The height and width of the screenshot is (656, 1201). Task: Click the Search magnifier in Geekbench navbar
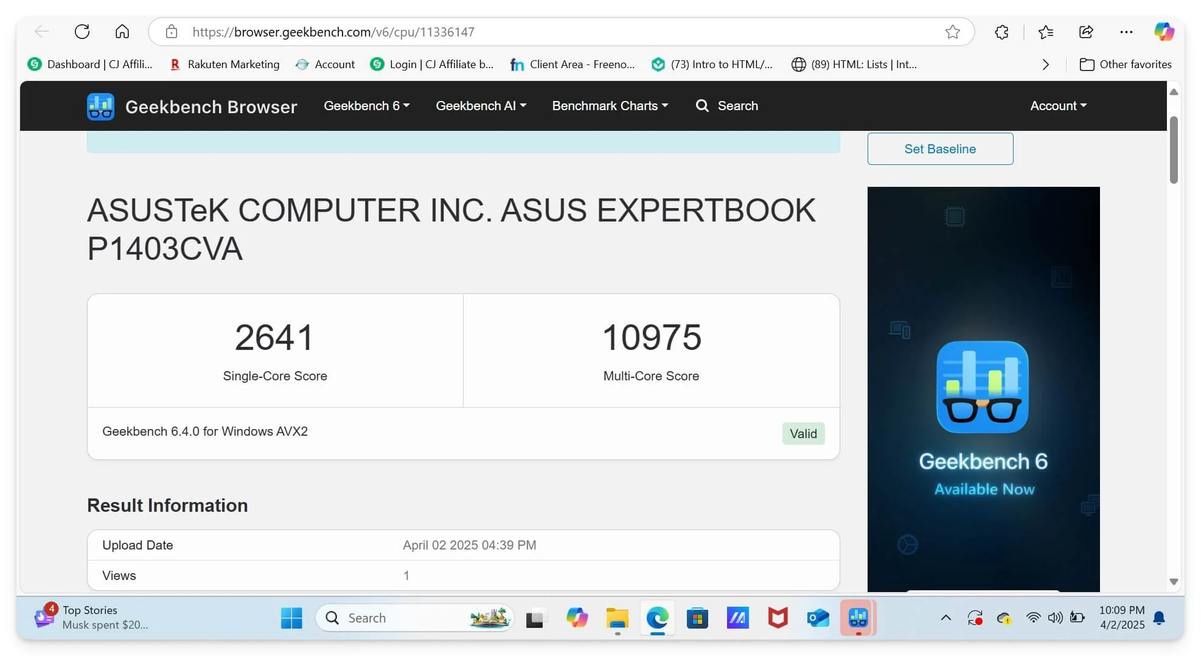[x=702, y=106]
